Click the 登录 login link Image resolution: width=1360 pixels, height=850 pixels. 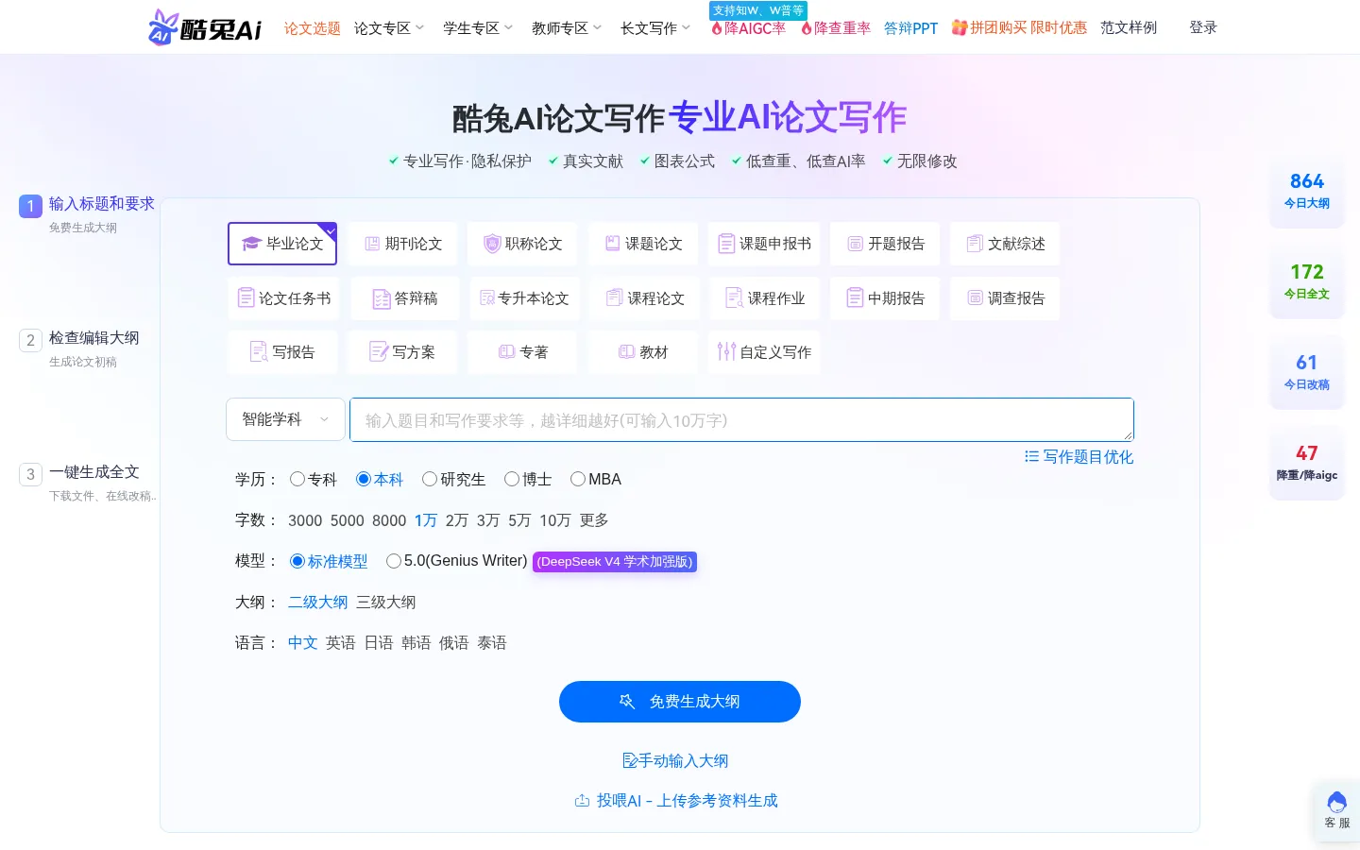click(1203, 28)
